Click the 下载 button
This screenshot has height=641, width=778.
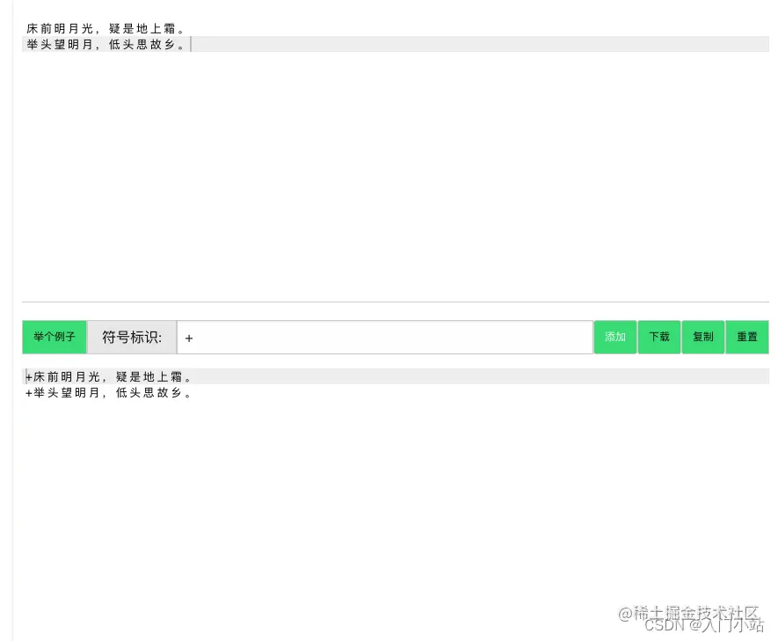(659, 337)
